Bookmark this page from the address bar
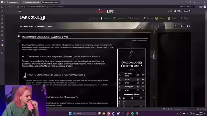 tap(194, 7)
